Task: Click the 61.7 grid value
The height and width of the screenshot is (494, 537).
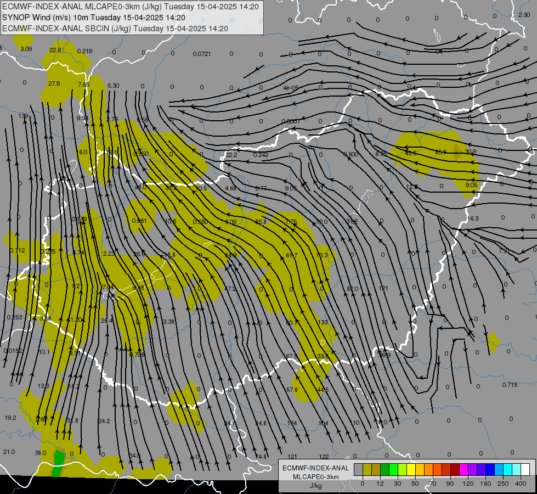Action: [x=291, y=255]
